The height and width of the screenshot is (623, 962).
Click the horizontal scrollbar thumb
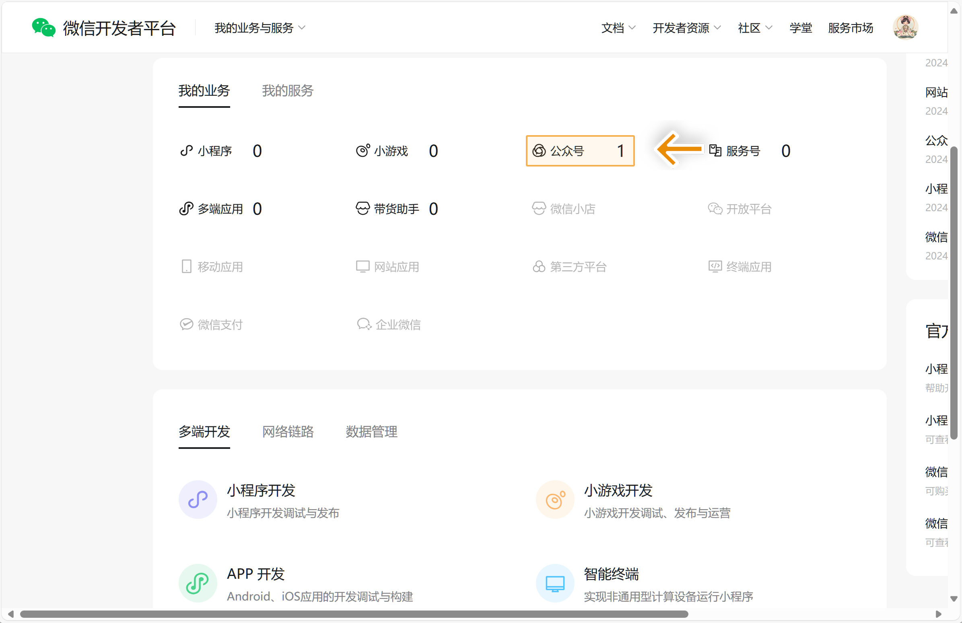[354, 614]
